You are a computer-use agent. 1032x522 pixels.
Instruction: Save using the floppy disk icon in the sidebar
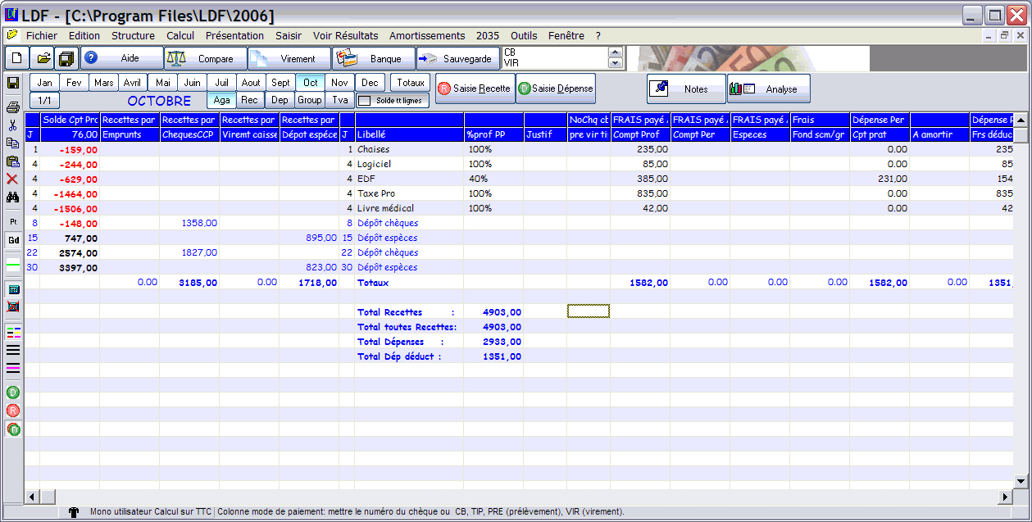coord(13,84)
